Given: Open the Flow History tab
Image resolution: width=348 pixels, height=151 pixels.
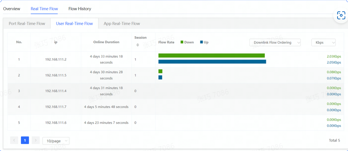Looking at the screenshot, I should 80,9.
